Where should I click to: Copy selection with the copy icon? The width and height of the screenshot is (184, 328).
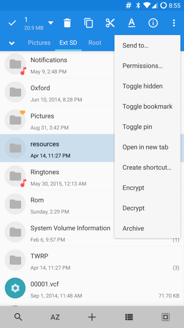(89, 23)
